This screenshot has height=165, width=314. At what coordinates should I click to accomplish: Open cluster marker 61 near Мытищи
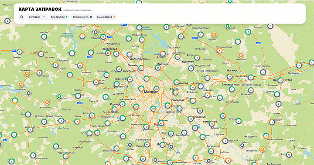(x=158, y=68)
